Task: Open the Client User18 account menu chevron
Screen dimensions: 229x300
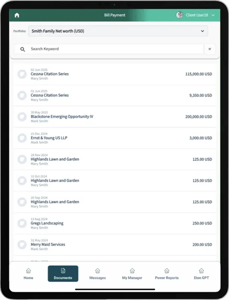Action: pyautogui.click(x=213, y=15)
